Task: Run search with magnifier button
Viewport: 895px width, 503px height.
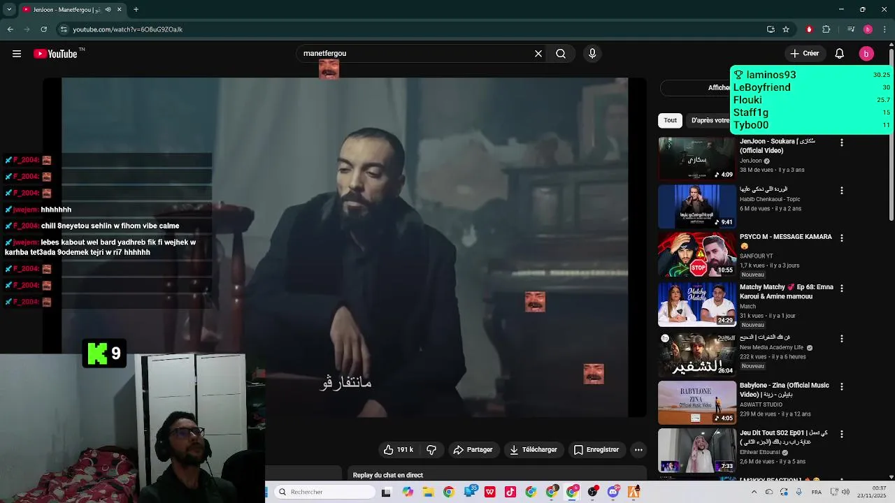Action: pos(561,54)
